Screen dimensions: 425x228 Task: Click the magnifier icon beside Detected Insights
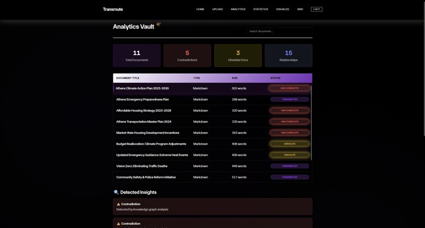point(116,192)
